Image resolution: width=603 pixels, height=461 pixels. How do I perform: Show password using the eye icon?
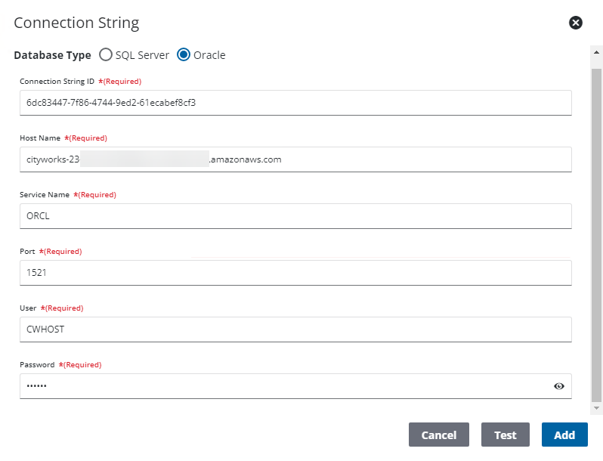click(558, 386)
